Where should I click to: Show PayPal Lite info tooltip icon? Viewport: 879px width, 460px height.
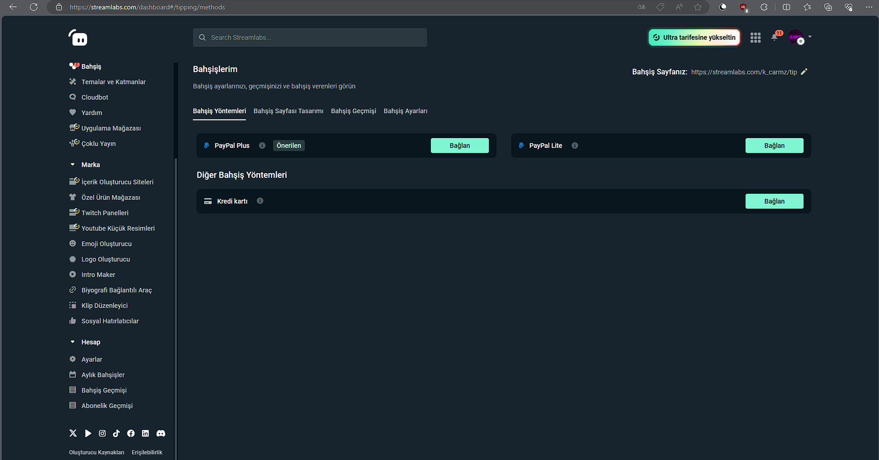tap(575, 146)
